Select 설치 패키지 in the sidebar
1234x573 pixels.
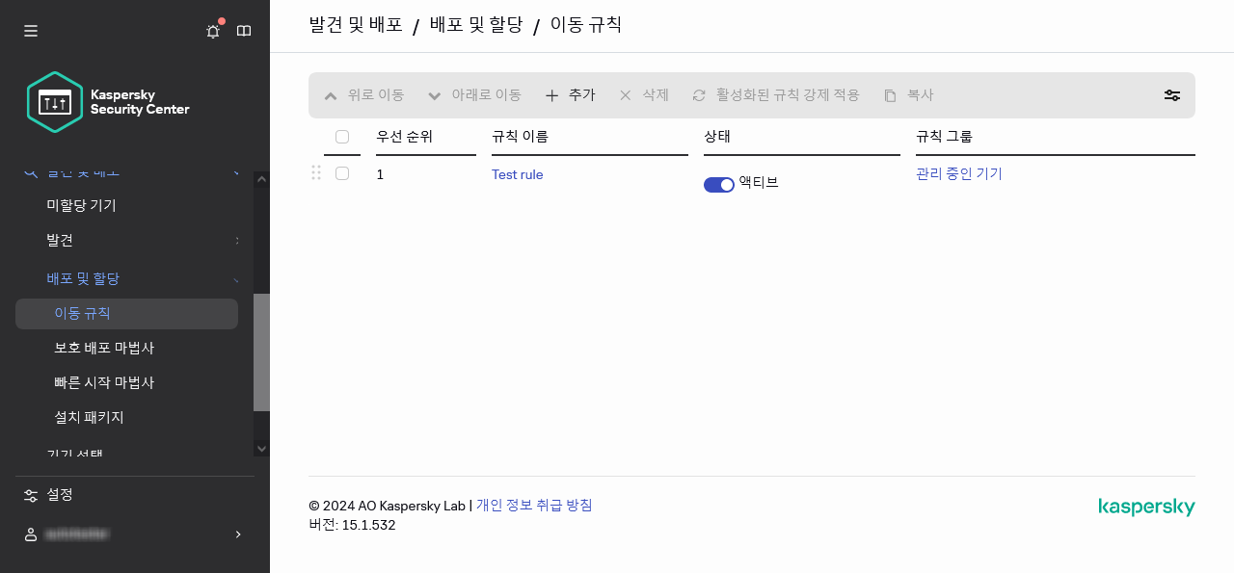tap(91, 416)
